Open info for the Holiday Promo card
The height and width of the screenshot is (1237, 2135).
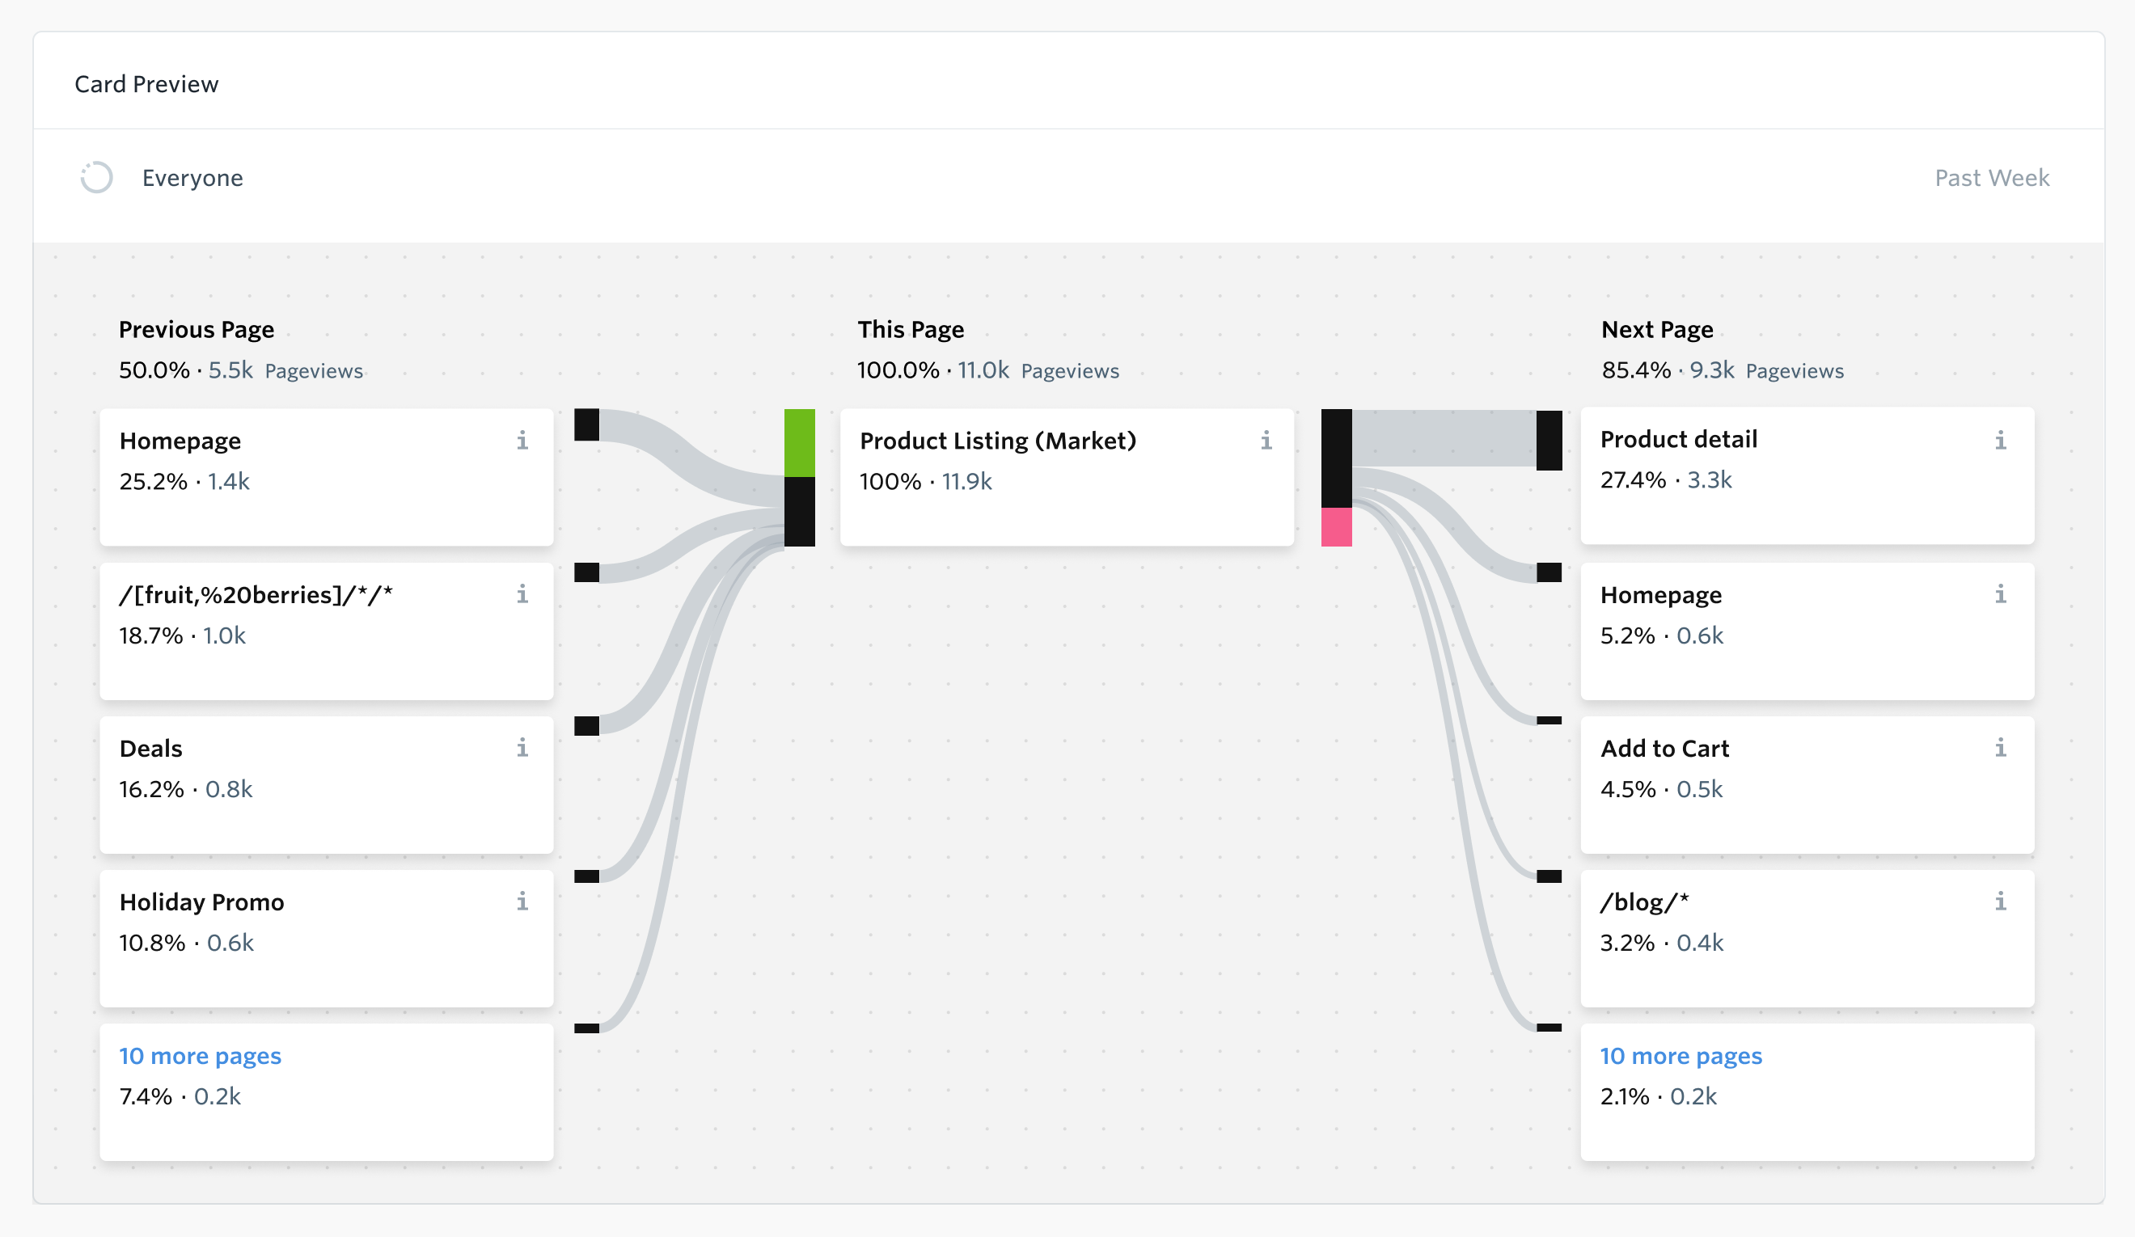tap(522, 902)
